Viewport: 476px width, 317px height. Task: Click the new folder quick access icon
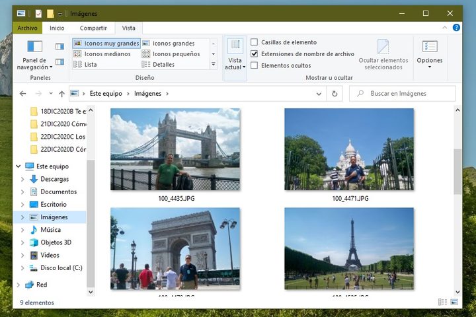(50, 14)
